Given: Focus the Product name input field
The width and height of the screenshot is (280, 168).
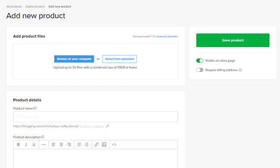Looking at the screenshot, I should tap(96, 117).
